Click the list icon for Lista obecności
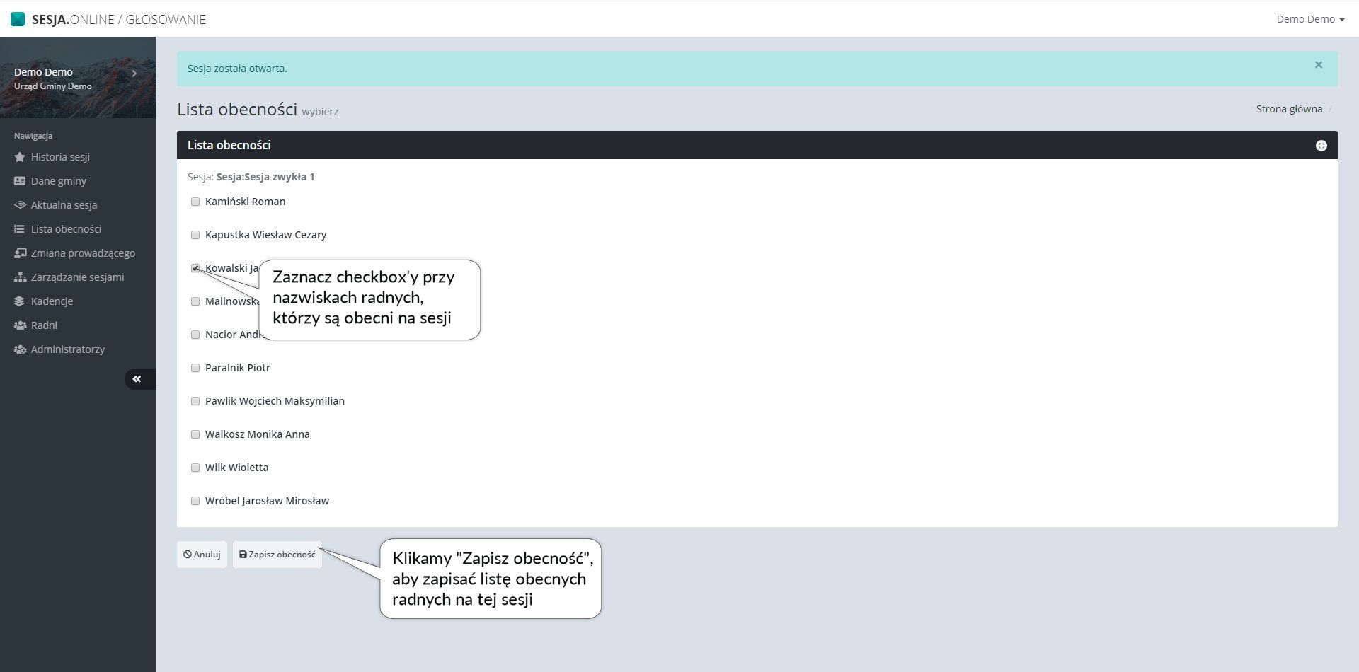Image resolution: width=1359 pixels, height=672 pixels. (x=20, y=229)
